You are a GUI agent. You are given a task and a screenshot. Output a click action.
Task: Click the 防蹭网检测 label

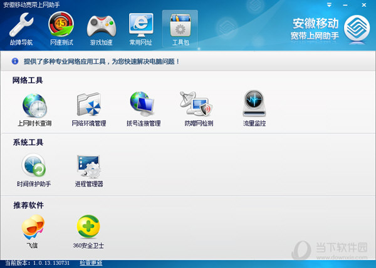199,123
